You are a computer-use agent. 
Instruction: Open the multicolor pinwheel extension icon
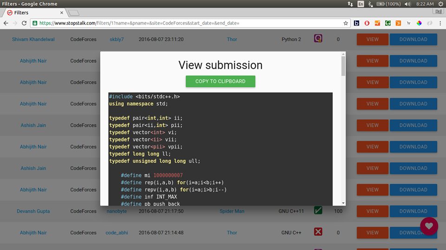pos(419,23)
